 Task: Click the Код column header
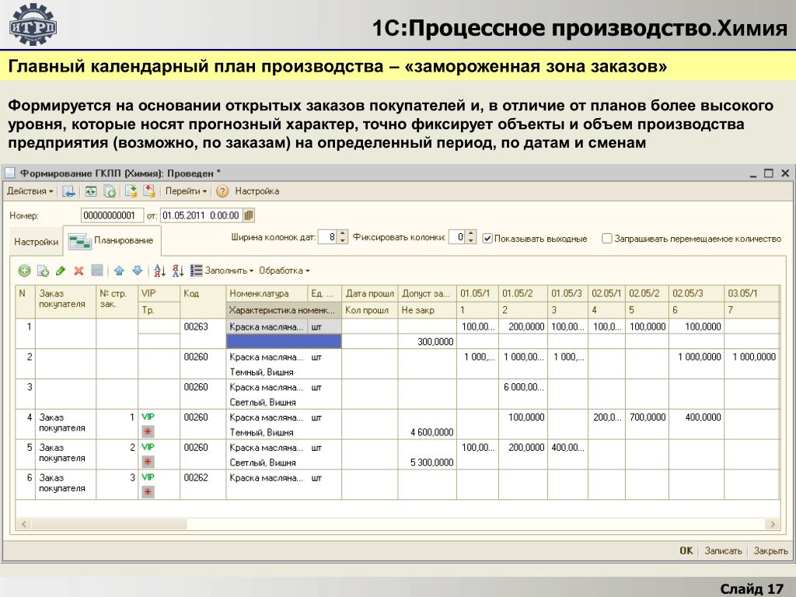click(203, 302)
